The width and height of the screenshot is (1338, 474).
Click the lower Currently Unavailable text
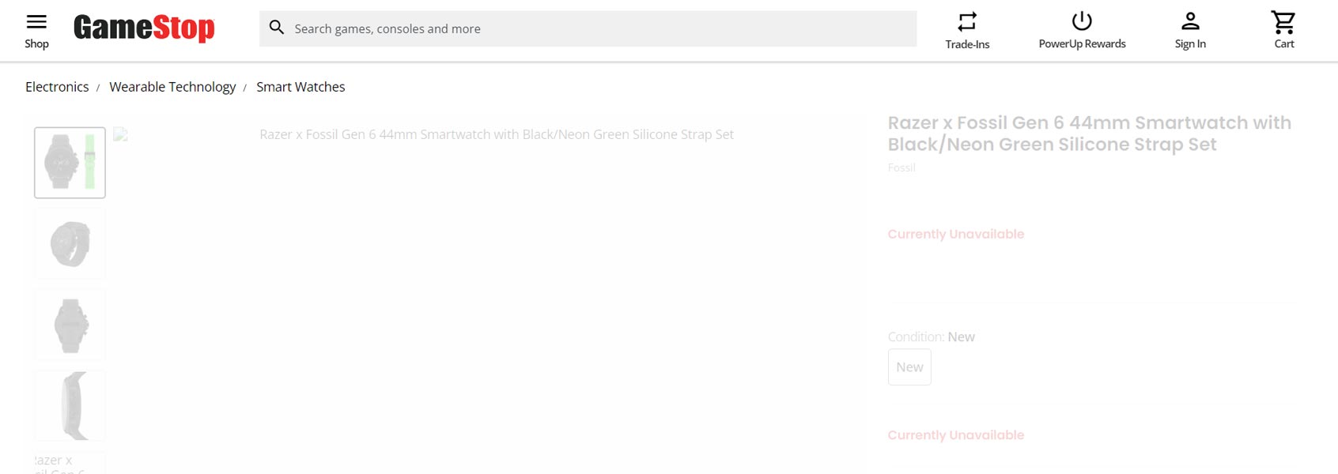click(x=955, y=435)
